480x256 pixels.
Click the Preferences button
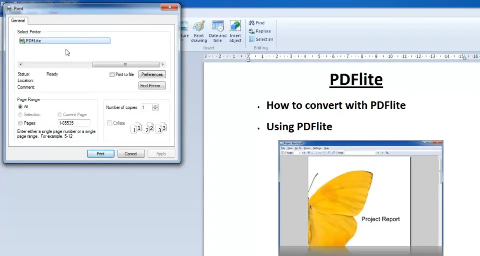152,74
